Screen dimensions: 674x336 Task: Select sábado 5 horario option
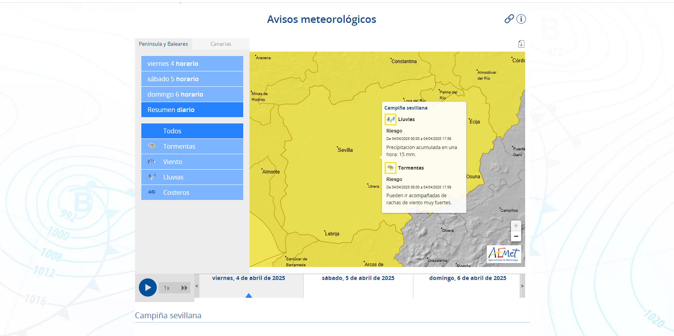tap(192, 79)
